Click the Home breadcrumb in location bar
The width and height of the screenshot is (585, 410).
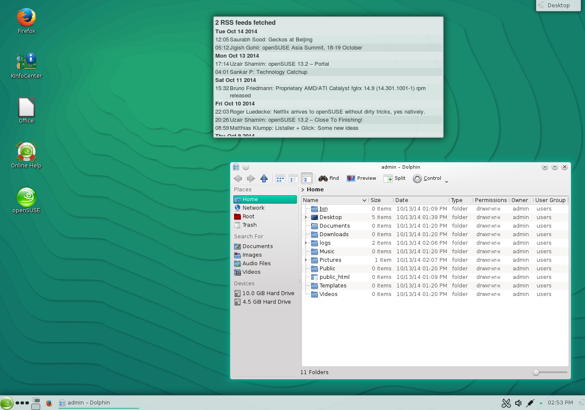pos(315,190)
